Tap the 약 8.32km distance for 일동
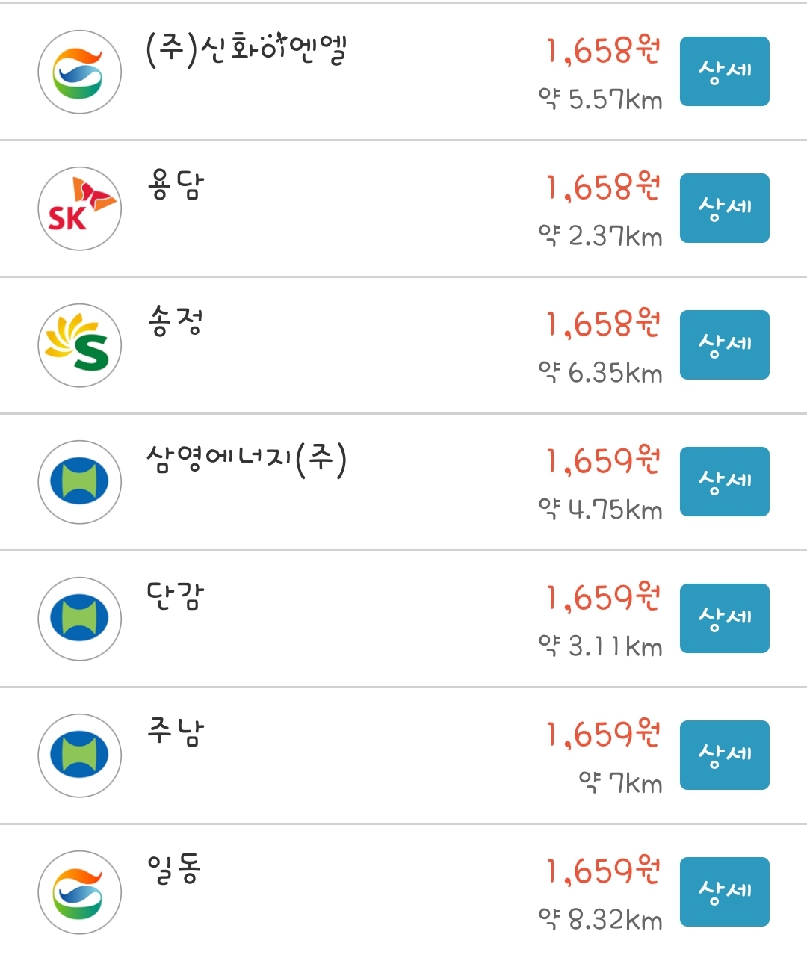The width and height of the screenshot is (807, 955). click(x=600, y=920)
